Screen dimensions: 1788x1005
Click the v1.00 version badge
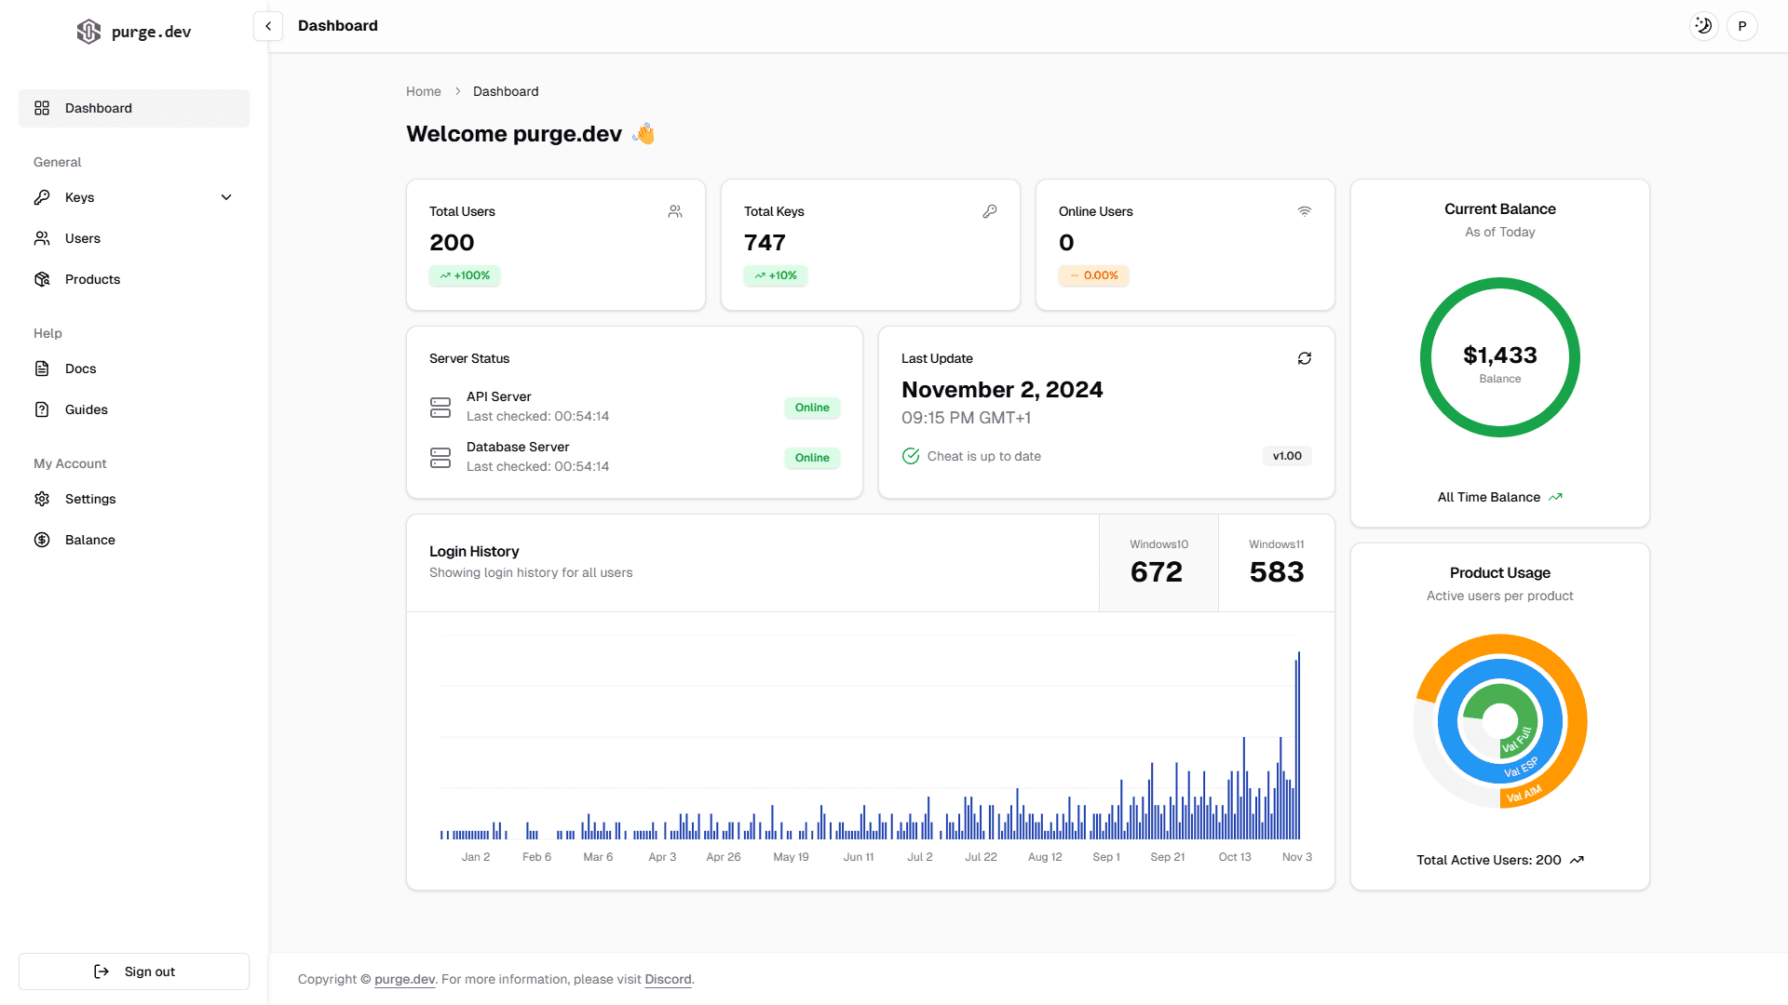point(1287,456)
